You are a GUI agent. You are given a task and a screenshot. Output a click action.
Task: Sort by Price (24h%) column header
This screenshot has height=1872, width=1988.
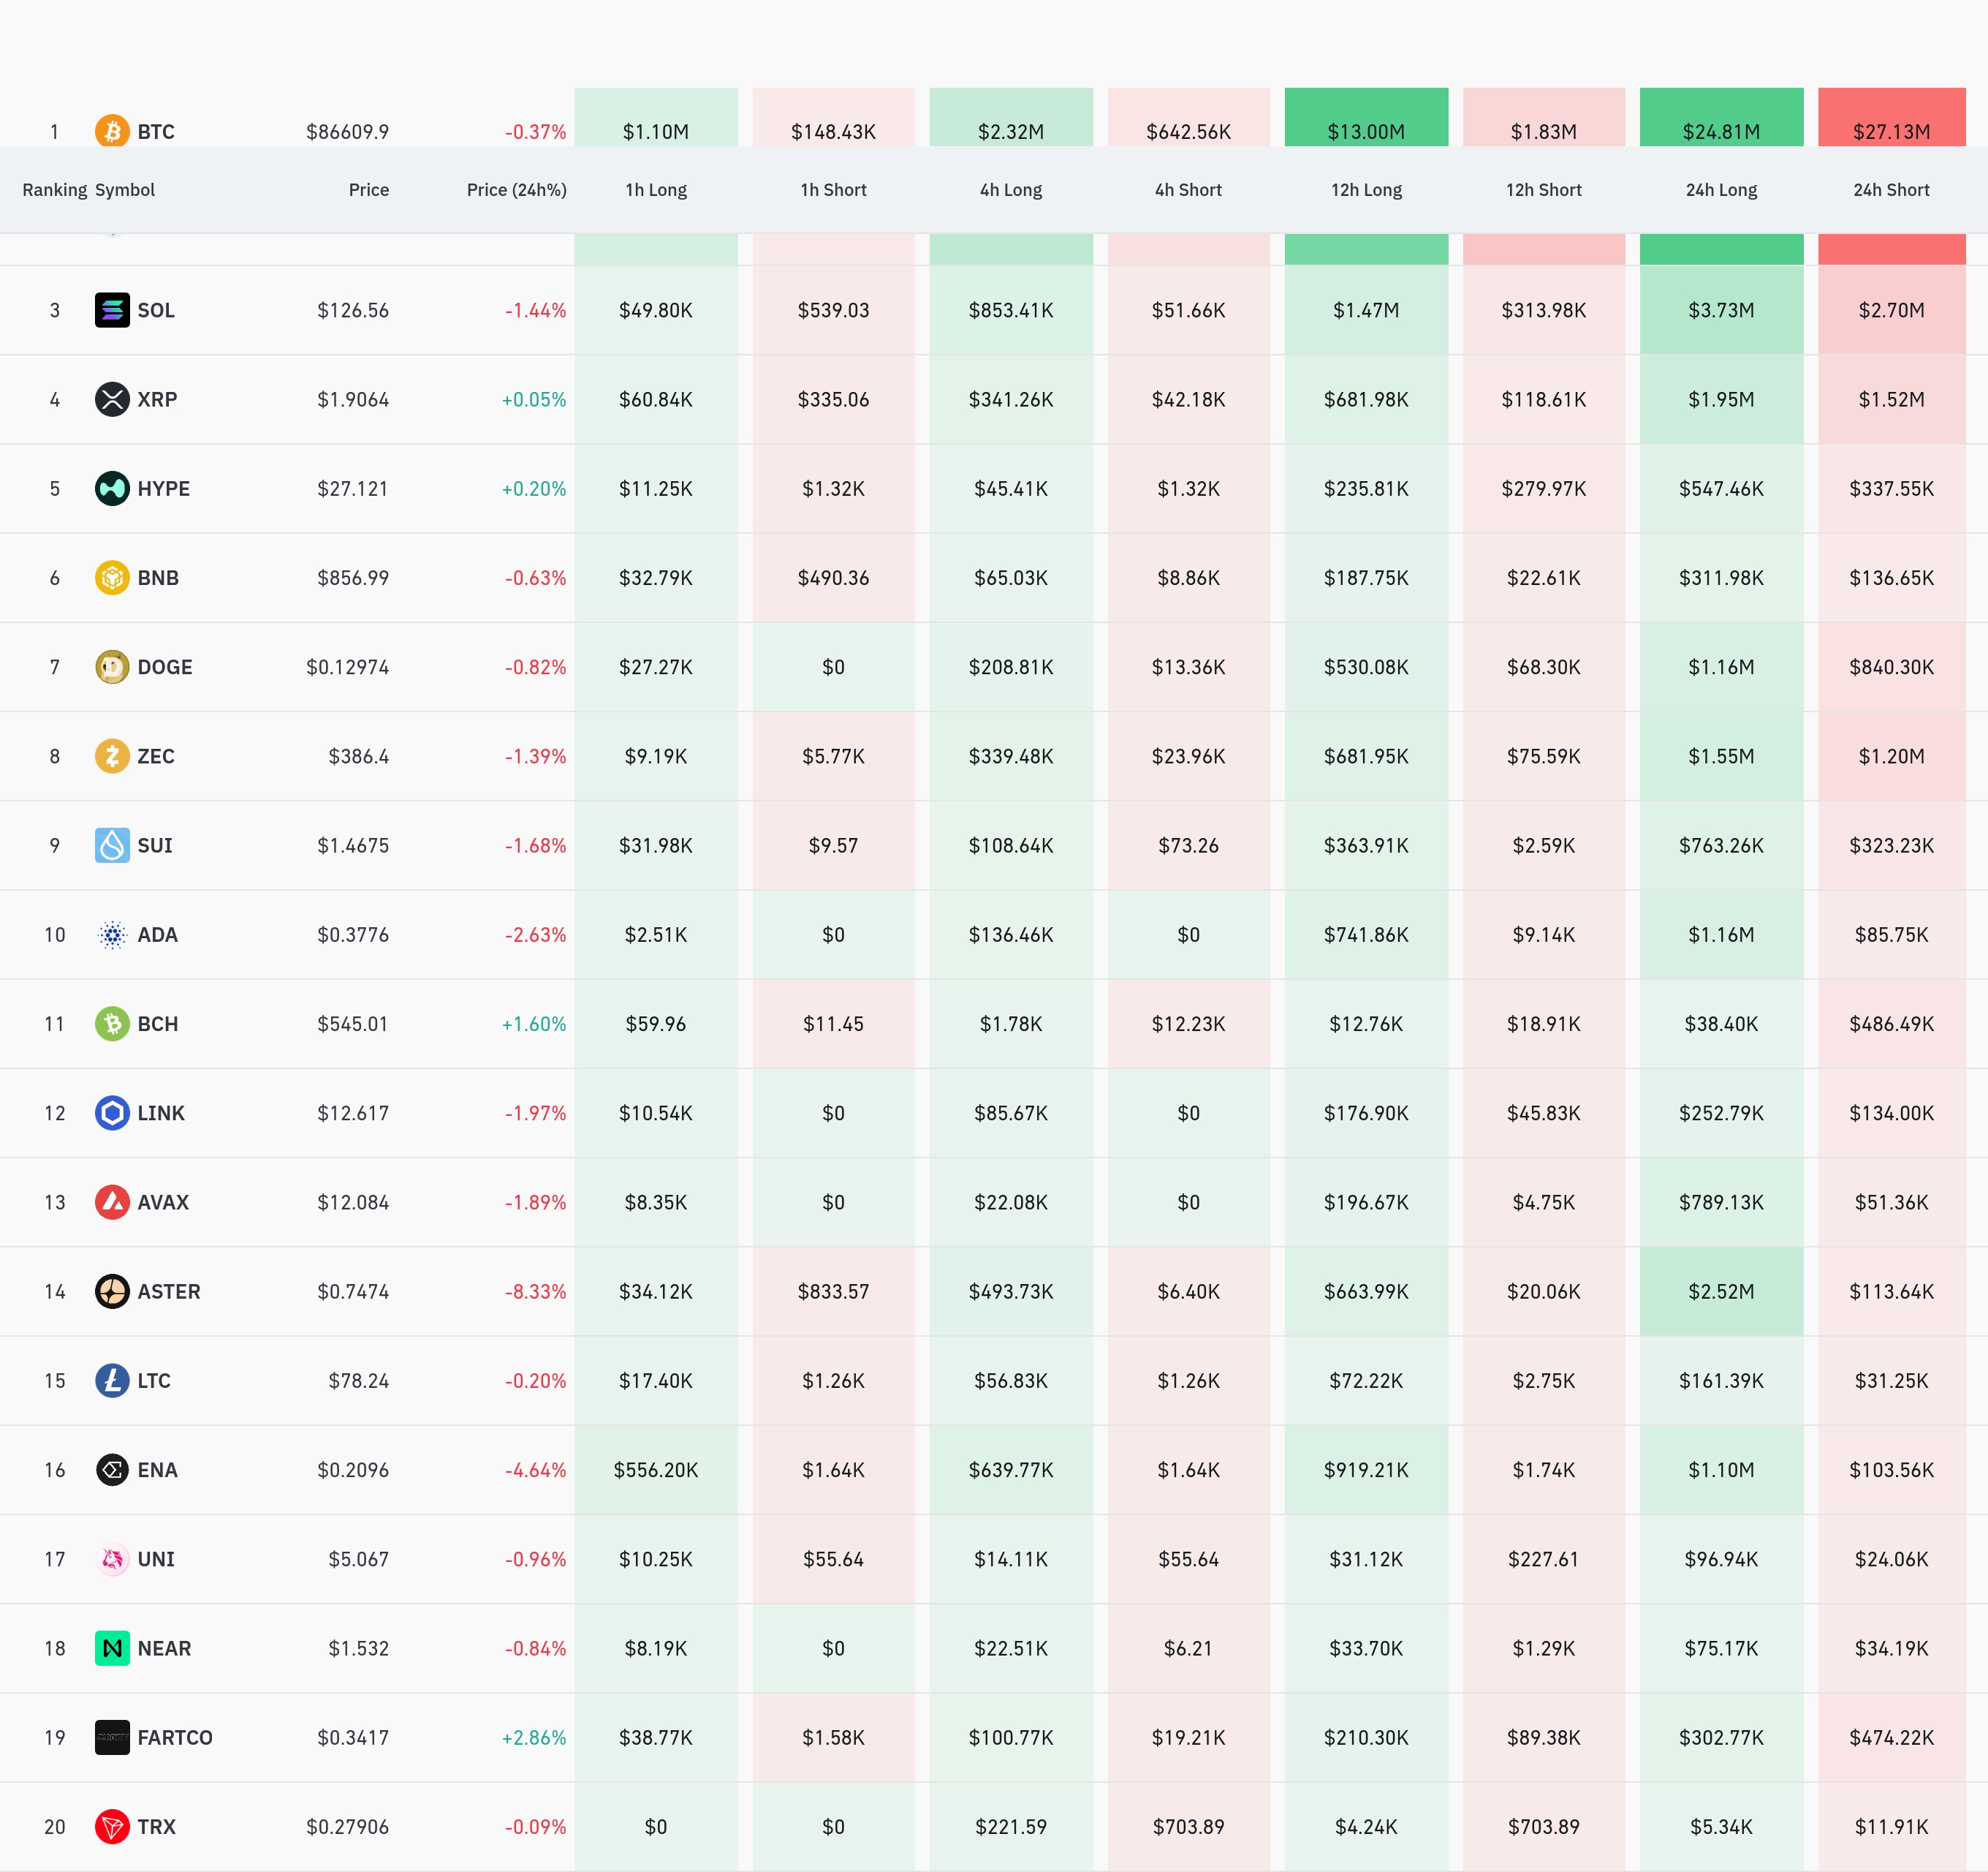click(516, 190)
